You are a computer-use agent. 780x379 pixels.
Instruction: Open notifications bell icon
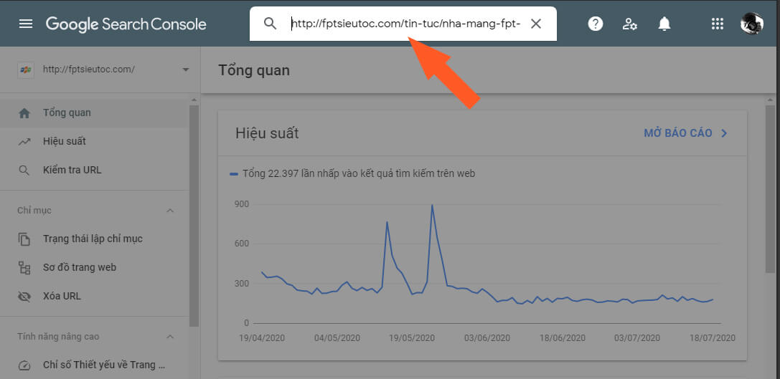pyautogui.click(x=664, y=24)
